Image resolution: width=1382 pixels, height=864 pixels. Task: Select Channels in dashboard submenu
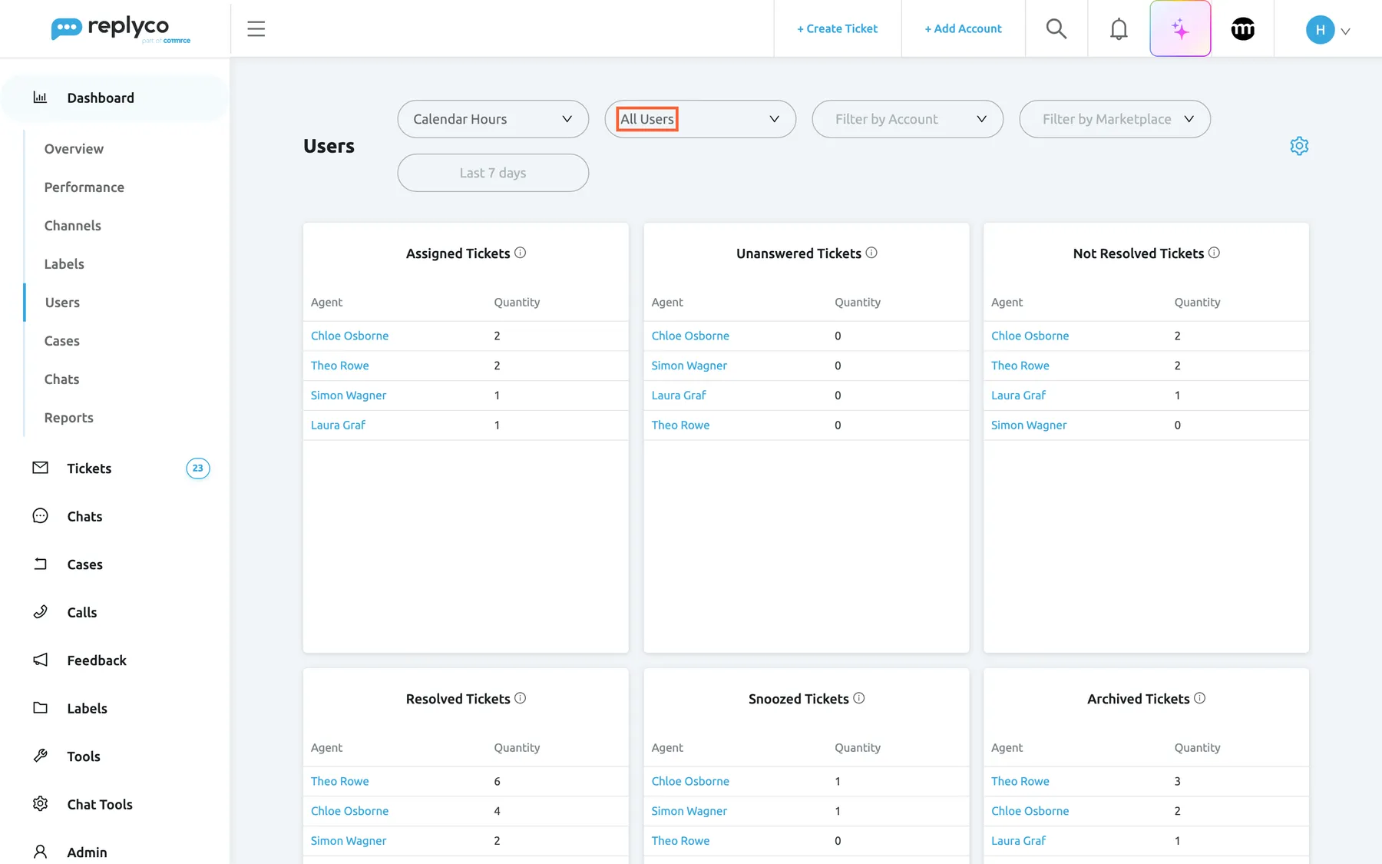73,226
